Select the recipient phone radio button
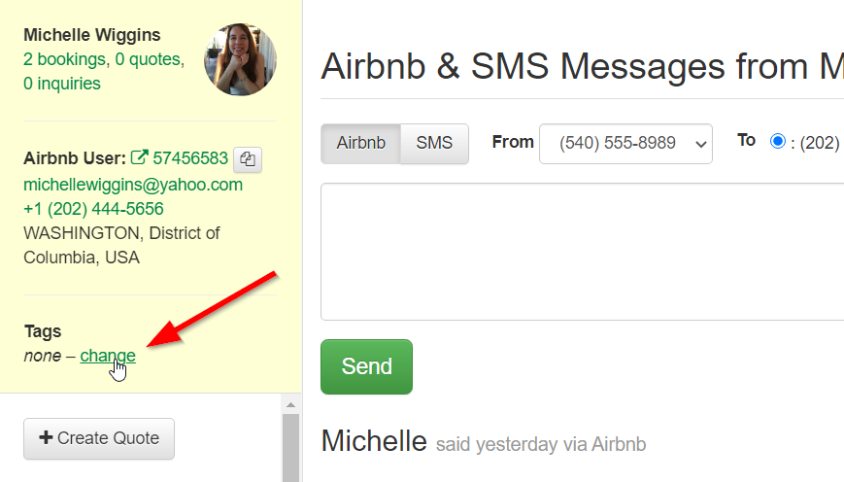Screen dimensions: 844x482 (777, 141)
